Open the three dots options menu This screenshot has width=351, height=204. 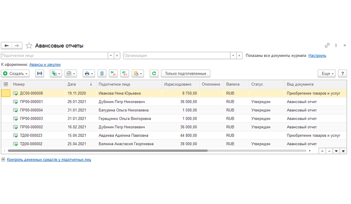click(336, 45)
